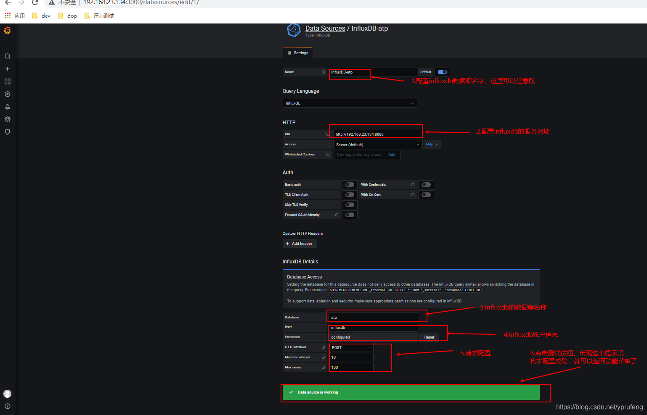Click the browser forward arrow
This screenshot has width=647, height=415.
coord(21,3)
